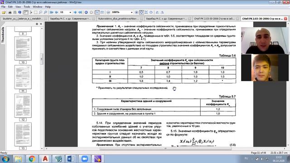
Task: Click the zoom out minus button
Action: 108,12
